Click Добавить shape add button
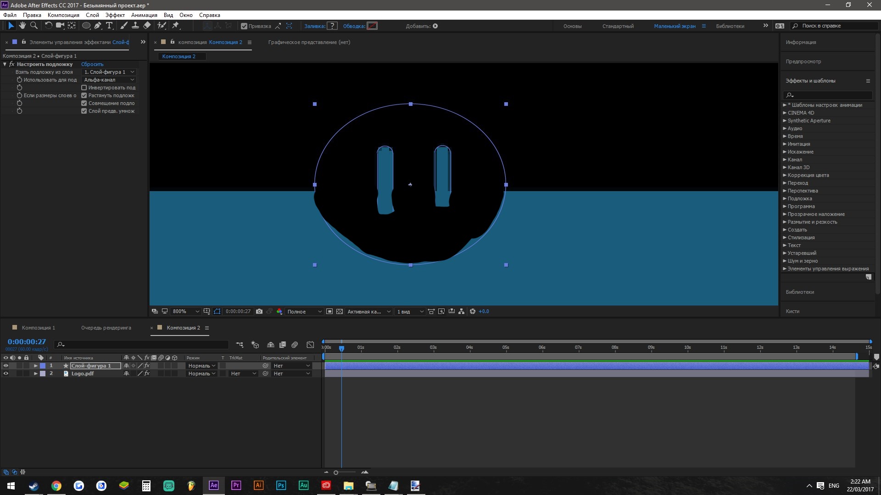 point(435,26)
